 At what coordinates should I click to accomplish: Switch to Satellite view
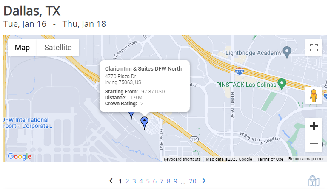click(x=58, y=48)
